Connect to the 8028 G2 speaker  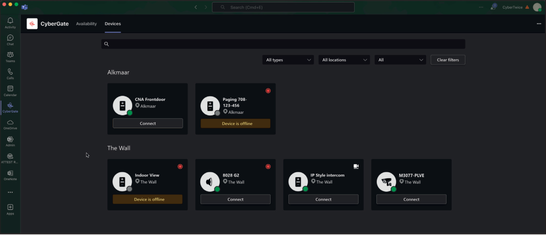point(236,199)
